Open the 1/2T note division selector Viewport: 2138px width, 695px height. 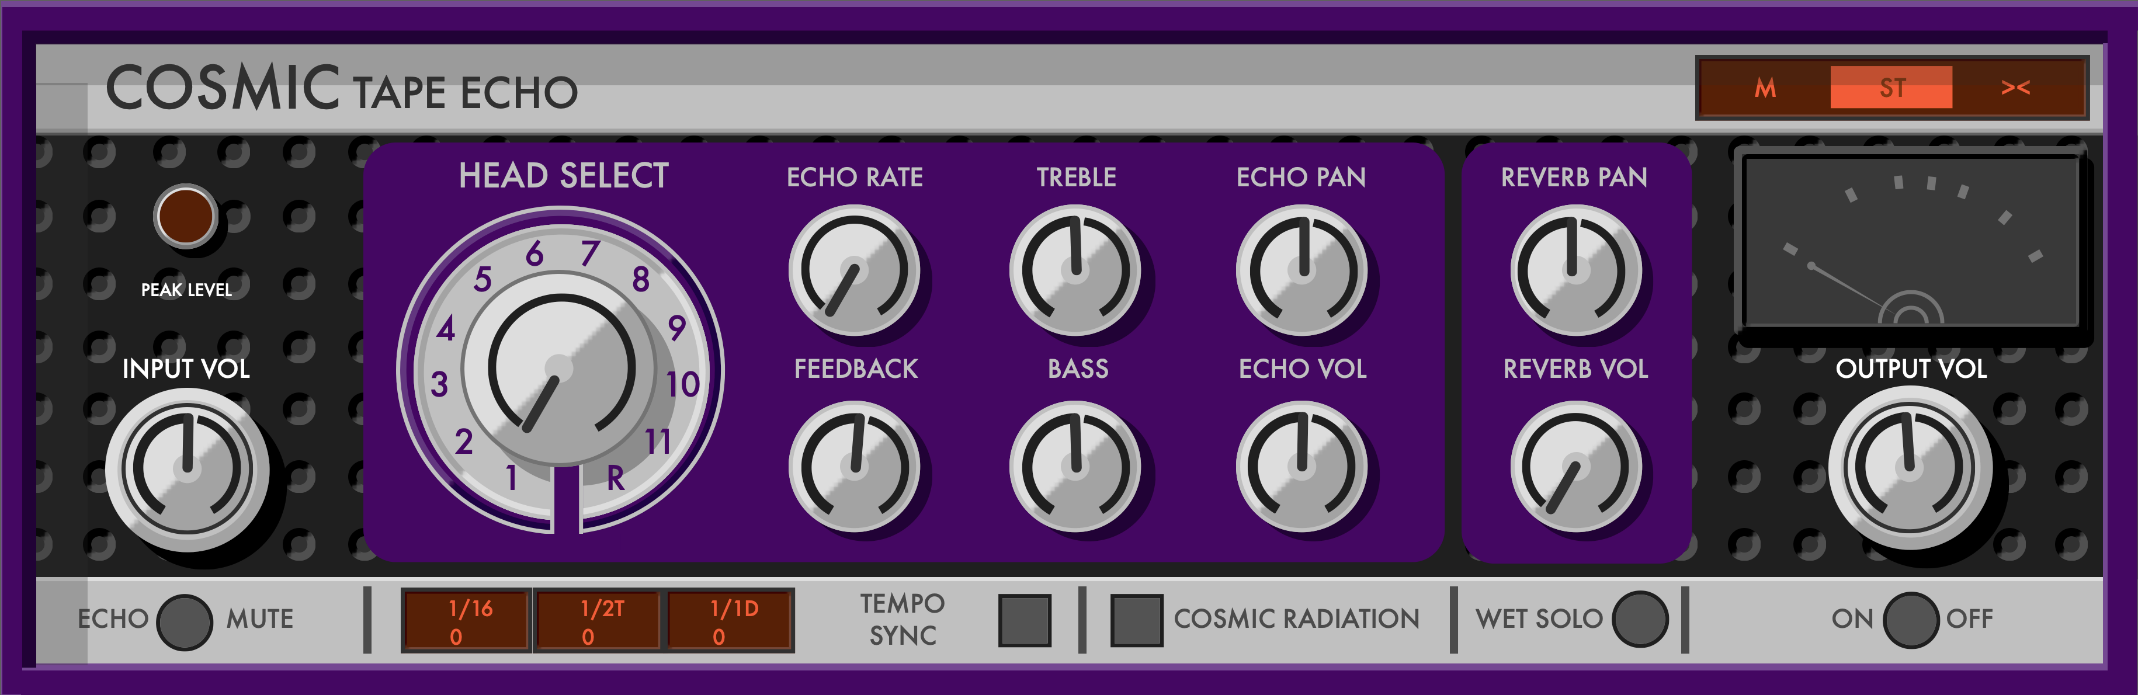click(x=598, y=620)
